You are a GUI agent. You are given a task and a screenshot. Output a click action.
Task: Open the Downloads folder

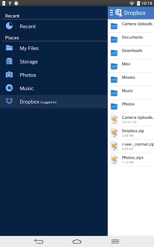[131, 53]
